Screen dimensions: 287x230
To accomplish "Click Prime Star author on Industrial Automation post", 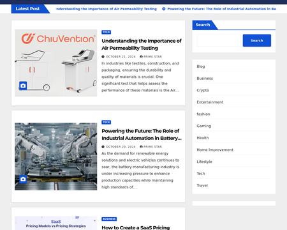I will click(152, 147).
